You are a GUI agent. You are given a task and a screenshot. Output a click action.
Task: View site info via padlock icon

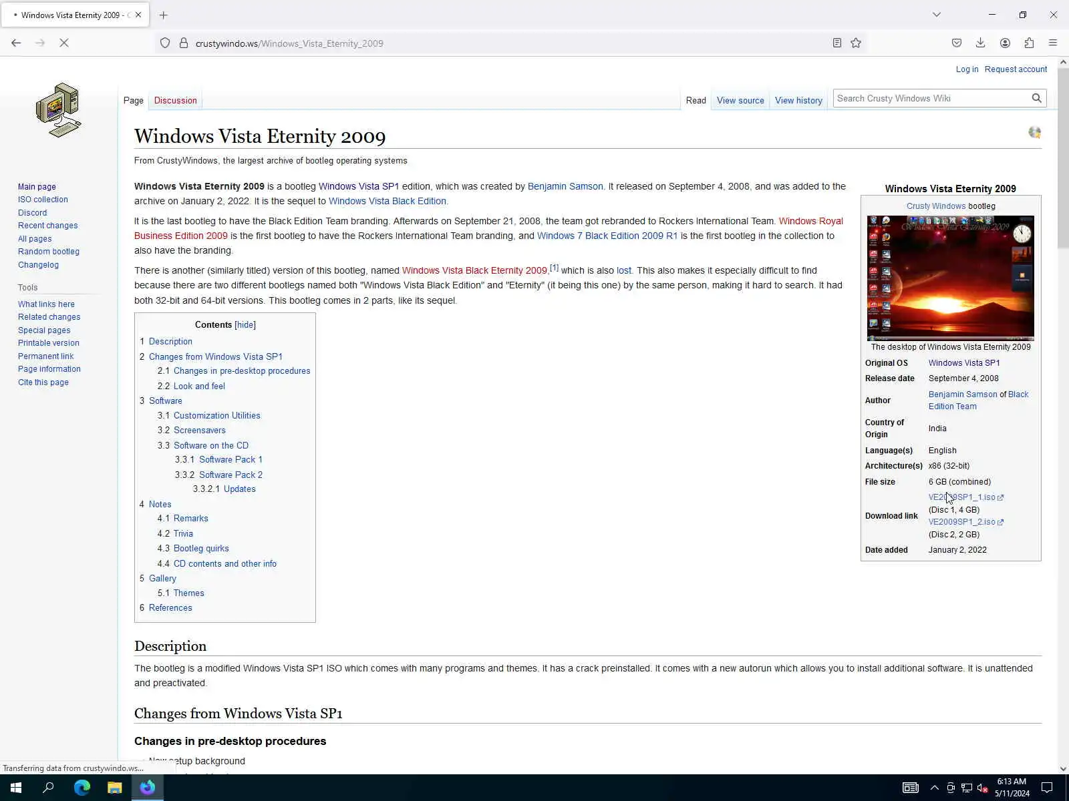click(x=184, y=43)
